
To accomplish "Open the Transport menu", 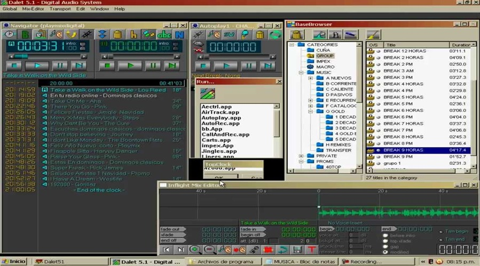I will (60, 9).
